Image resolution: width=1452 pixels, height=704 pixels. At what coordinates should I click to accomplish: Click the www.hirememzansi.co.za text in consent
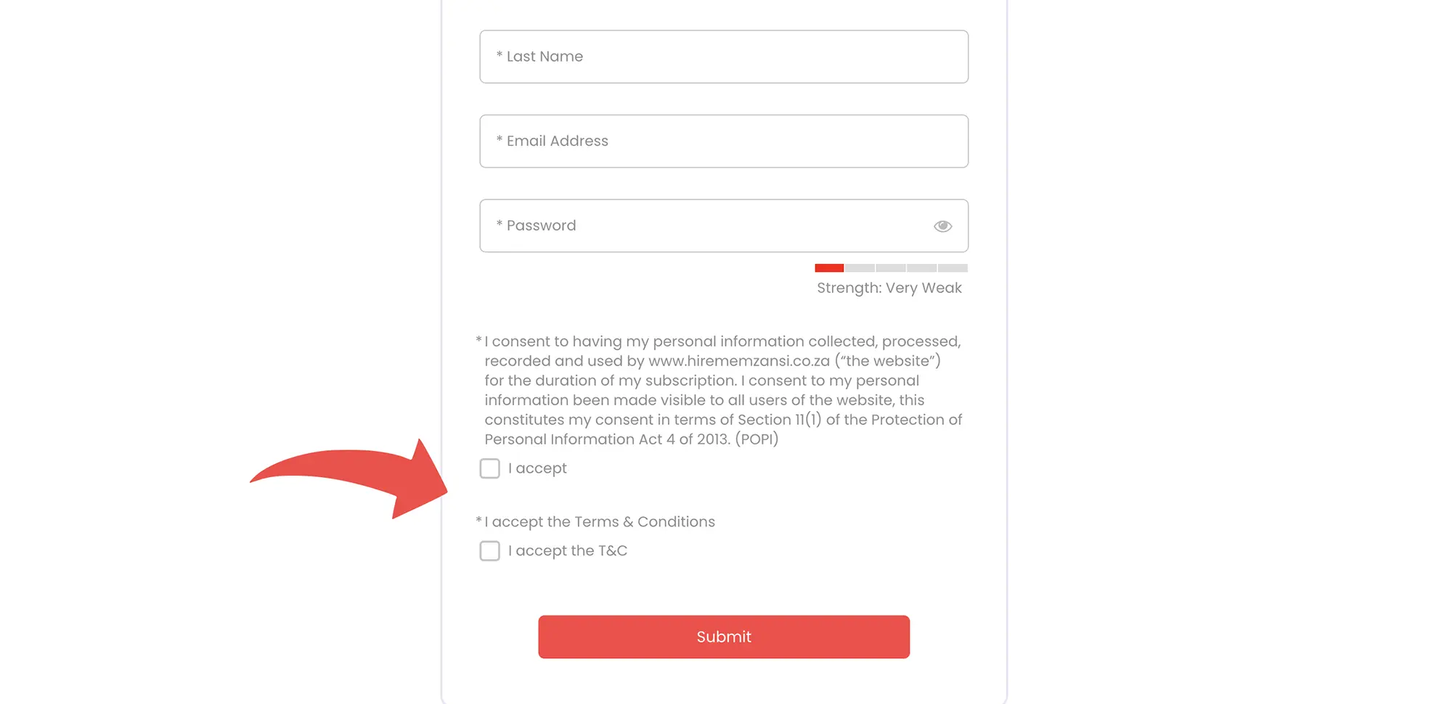(x=738, y=361)
